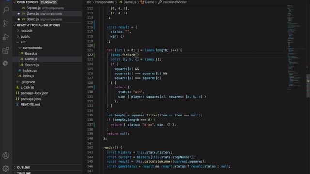
Task: Click the 2 UNSAVED badge
Action: point(48,2)
